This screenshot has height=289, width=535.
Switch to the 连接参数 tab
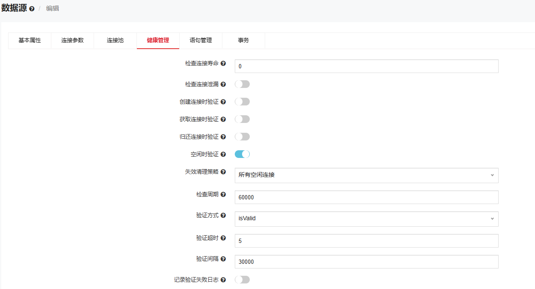[x=73, y=41]
